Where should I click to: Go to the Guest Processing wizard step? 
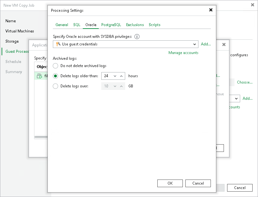tap(17, 51)
